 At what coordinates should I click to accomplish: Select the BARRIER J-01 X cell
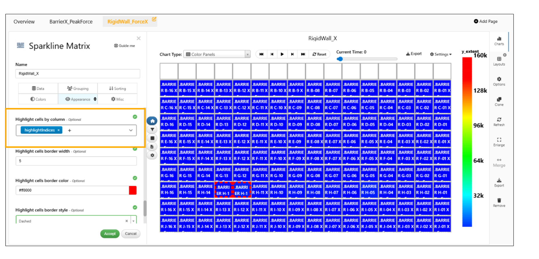click(x=442, y=224)
